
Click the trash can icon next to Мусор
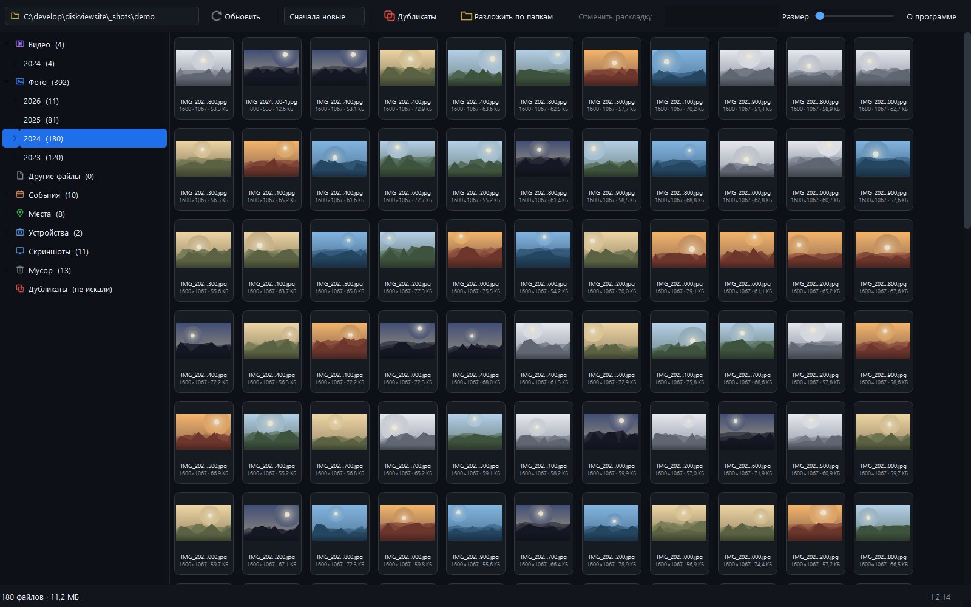(20, 270)
